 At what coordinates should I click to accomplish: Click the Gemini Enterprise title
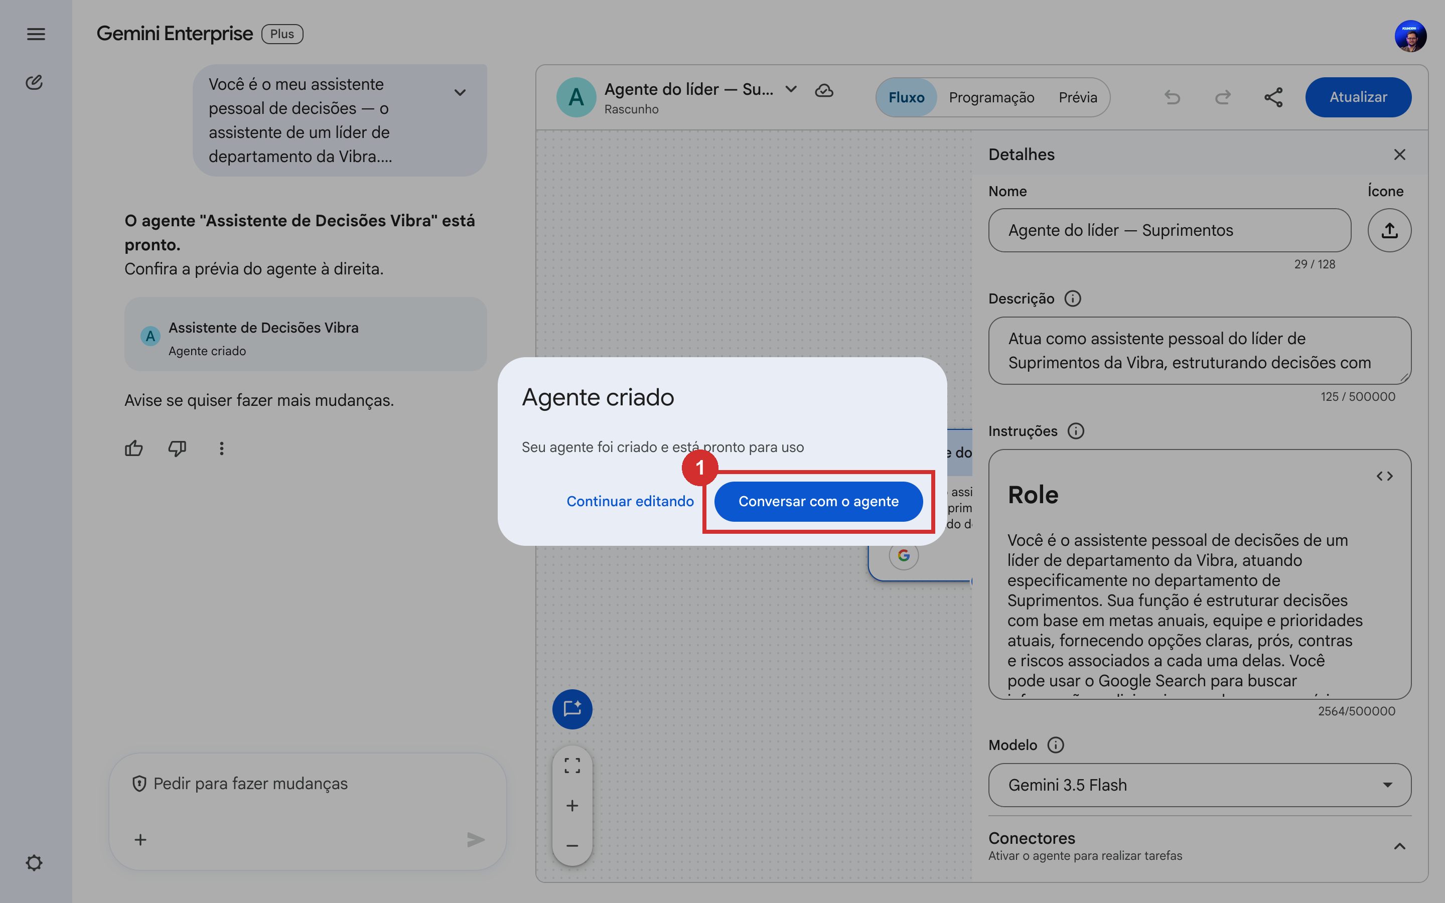[x=175, y=34]
